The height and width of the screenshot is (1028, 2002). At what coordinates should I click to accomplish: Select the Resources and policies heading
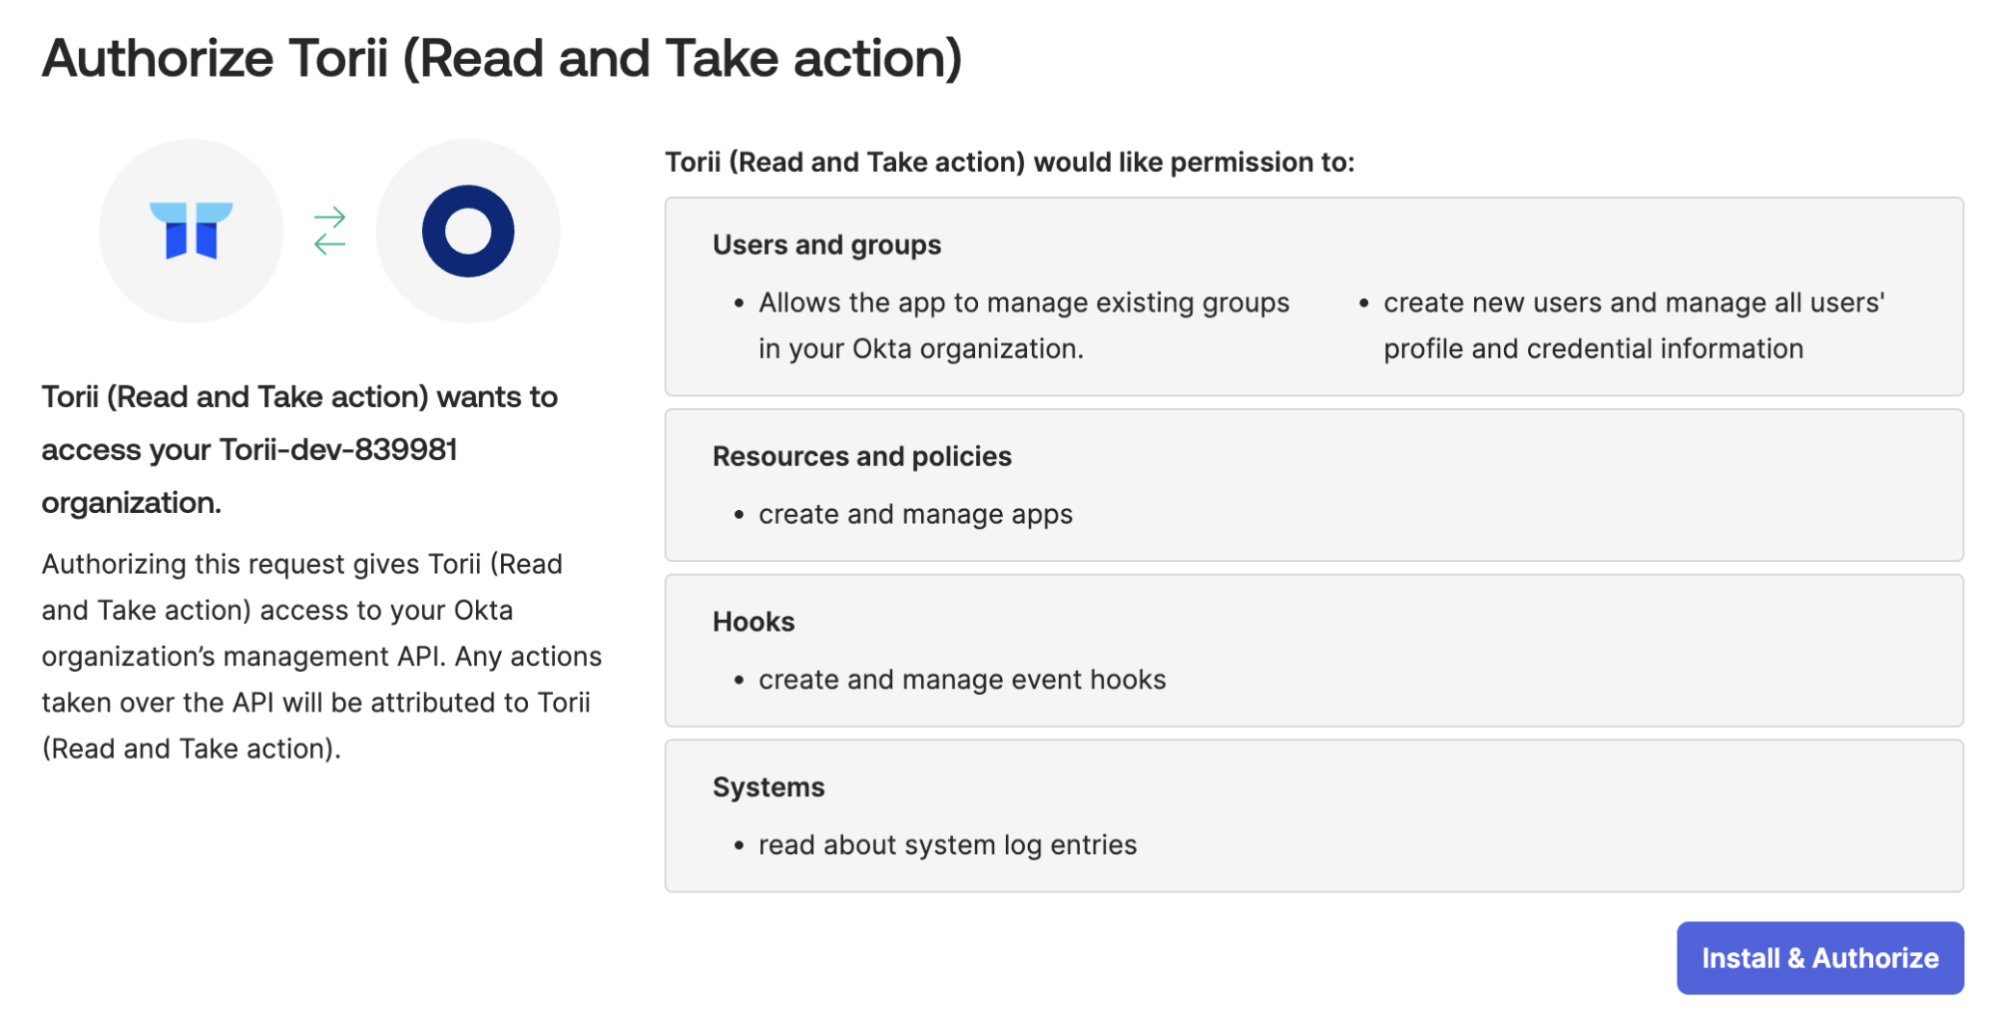(861, 456)
